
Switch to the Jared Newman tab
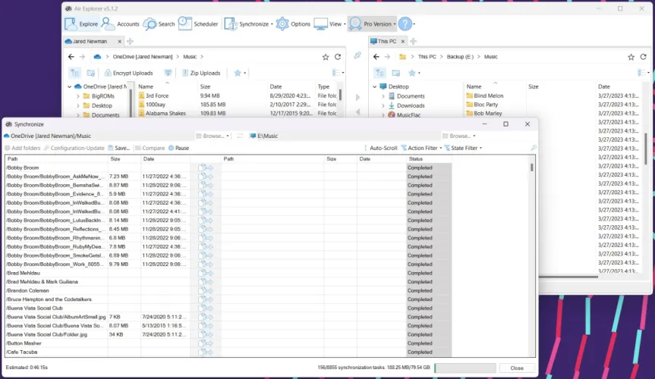point(90,41)
